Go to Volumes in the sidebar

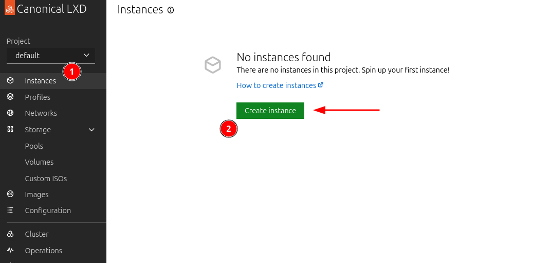(x=39, y=162)
